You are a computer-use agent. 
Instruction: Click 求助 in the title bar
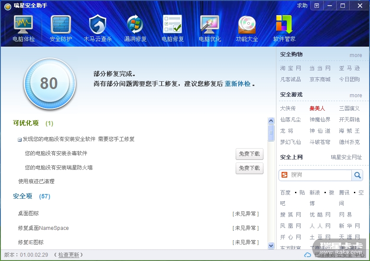pyautogui.click(x=302, y=6)
